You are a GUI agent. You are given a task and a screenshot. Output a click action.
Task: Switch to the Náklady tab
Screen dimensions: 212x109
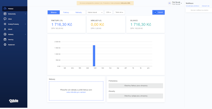(79, 12)
